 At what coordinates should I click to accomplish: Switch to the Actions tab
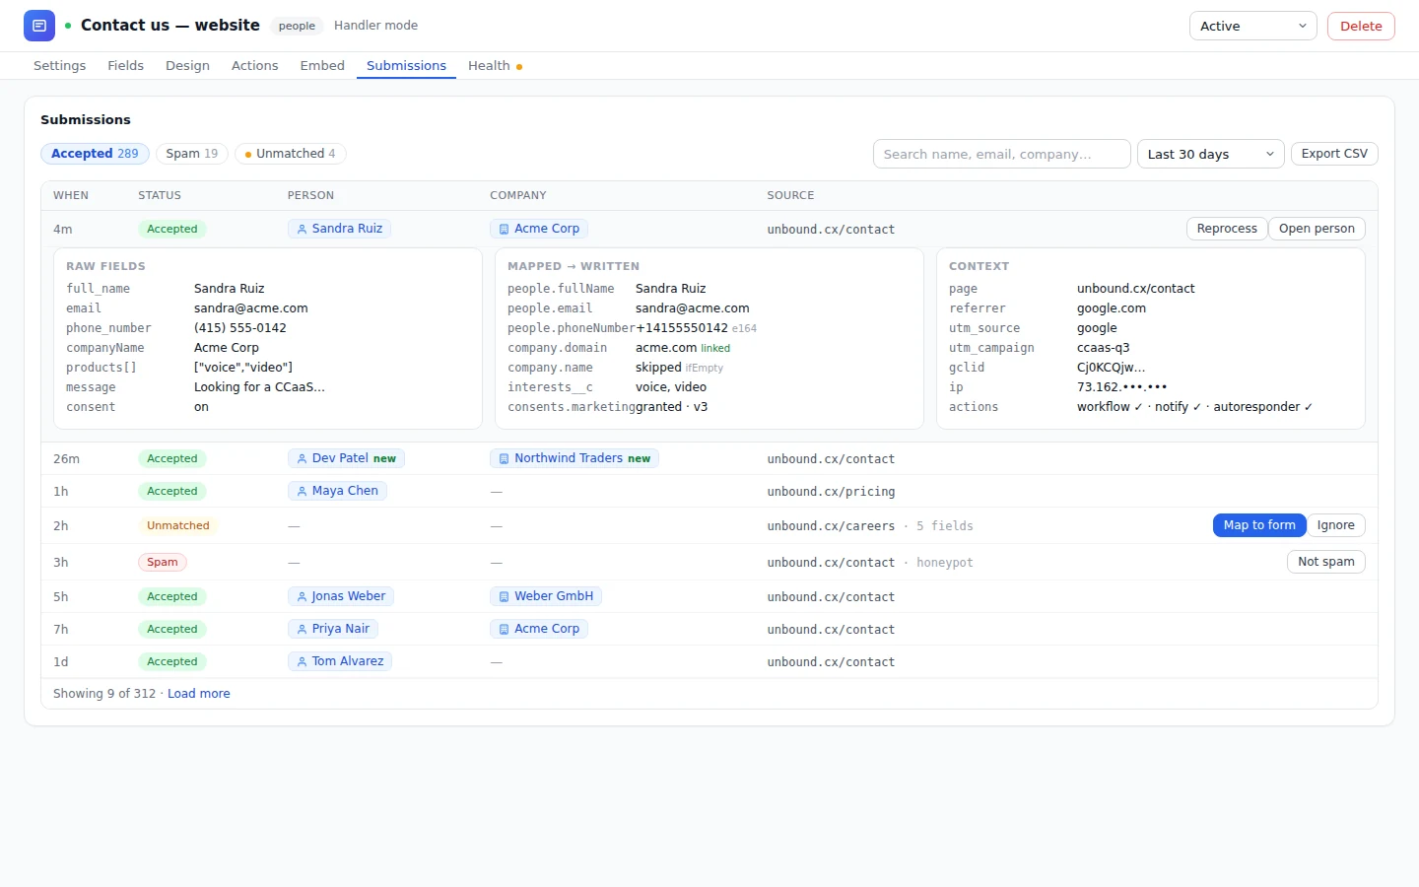[x=254, y=66]
